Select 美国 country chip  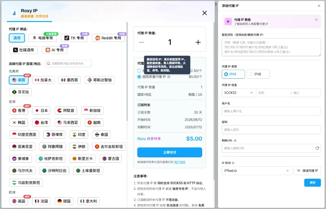tap(19, 80)
